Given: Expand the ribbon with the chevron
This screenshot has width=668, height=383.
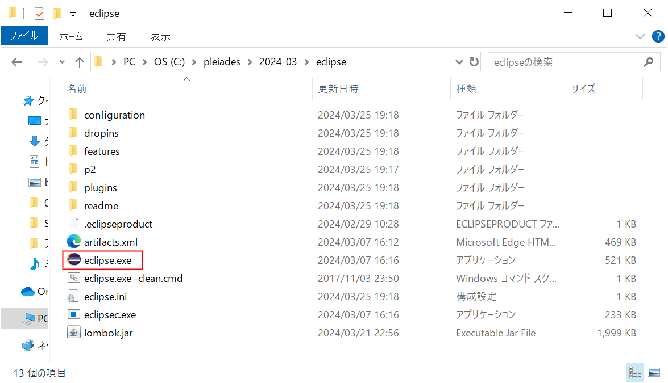Looking at the screenshot, I should (640, 36).
